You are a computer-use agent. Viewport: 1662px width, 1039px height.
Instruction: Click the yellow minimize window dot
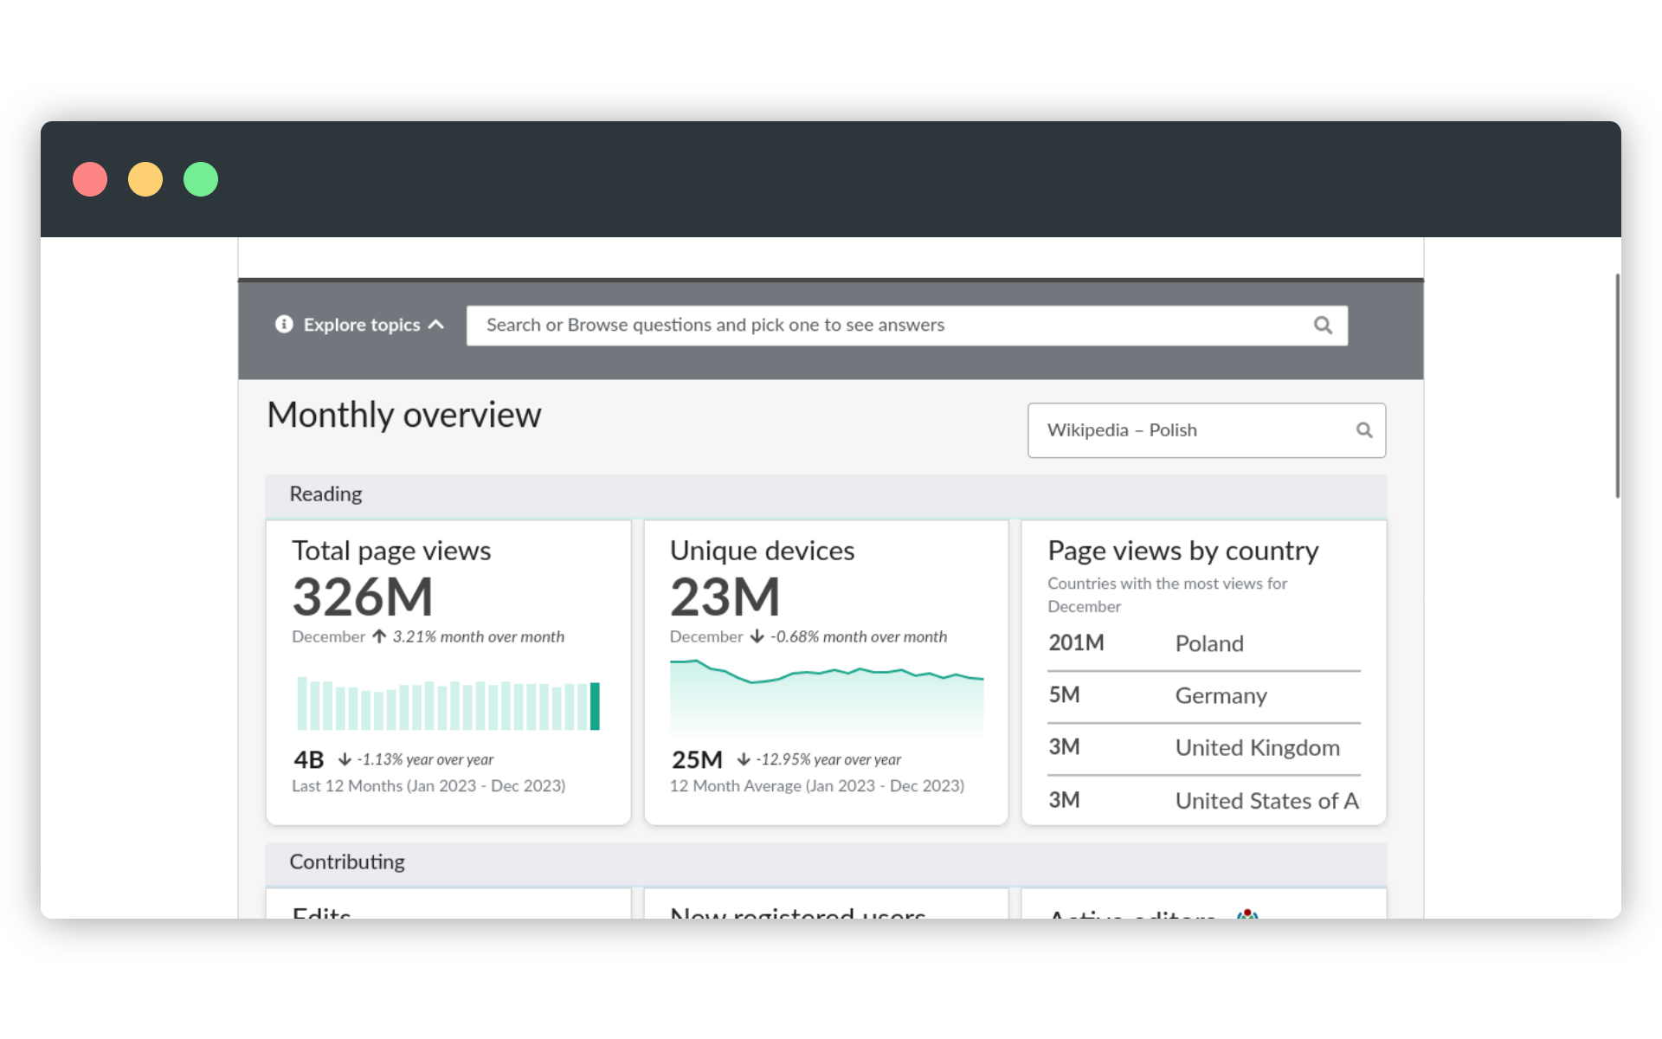[x=145, y=179]
